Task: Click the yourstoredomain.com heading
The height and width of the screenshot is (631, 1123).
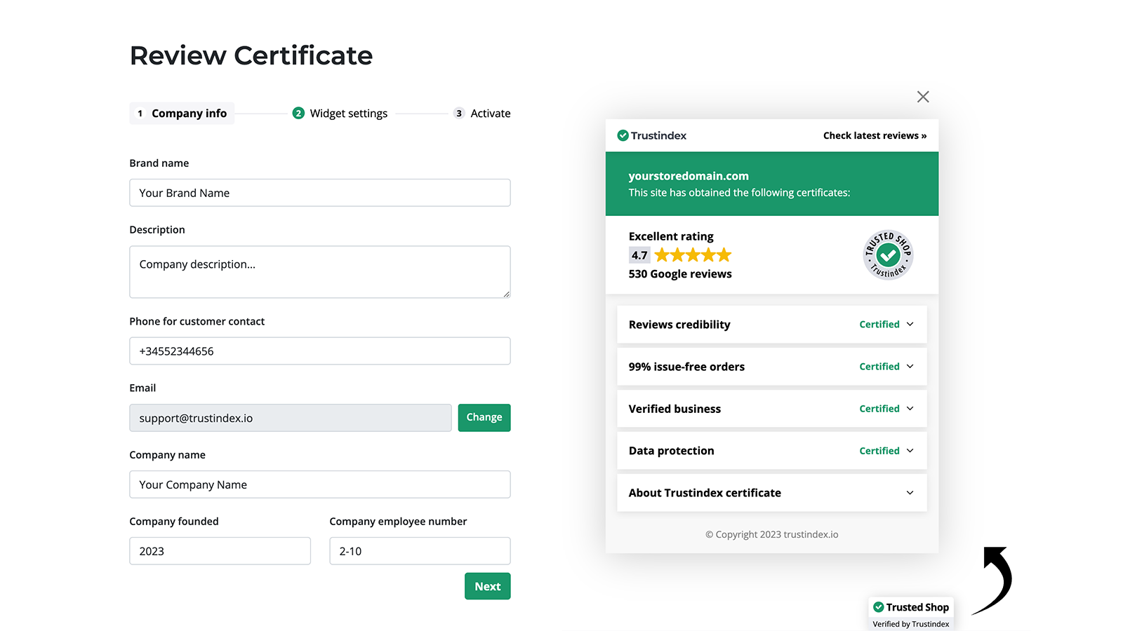Action: pyautogui.click(x=689, y=176)
